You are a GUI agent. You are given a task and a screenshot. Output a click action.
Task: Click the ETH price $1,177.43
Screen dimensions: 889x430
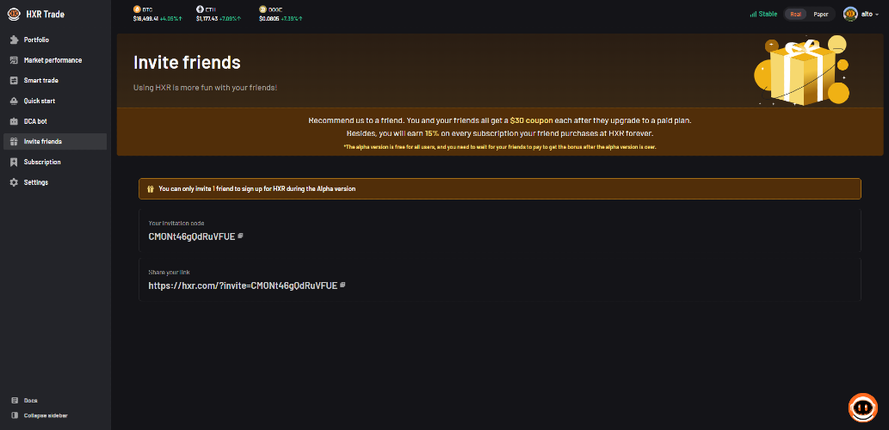[207, 19]
